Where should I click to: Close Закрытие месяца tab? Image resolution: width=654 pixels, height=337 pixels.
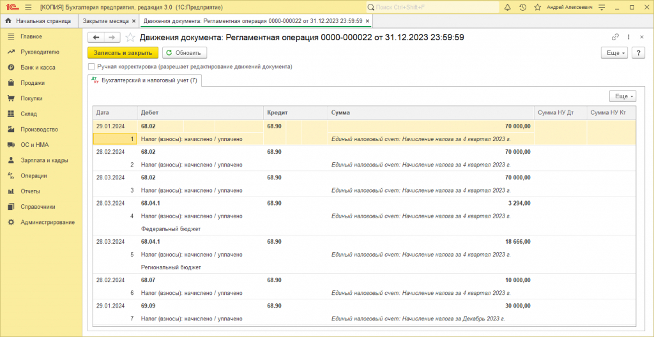(133, 20)
